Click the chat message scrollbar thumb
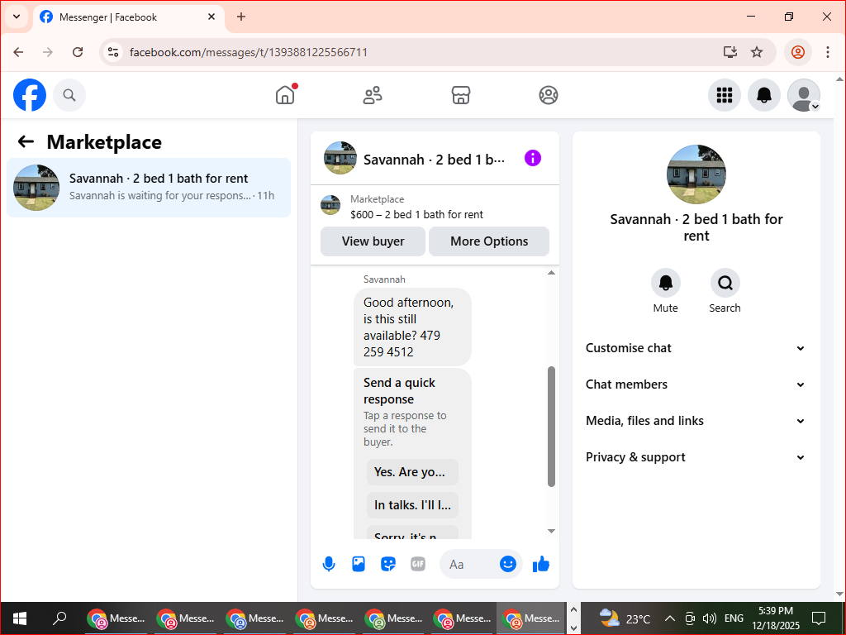 point(551,427)
